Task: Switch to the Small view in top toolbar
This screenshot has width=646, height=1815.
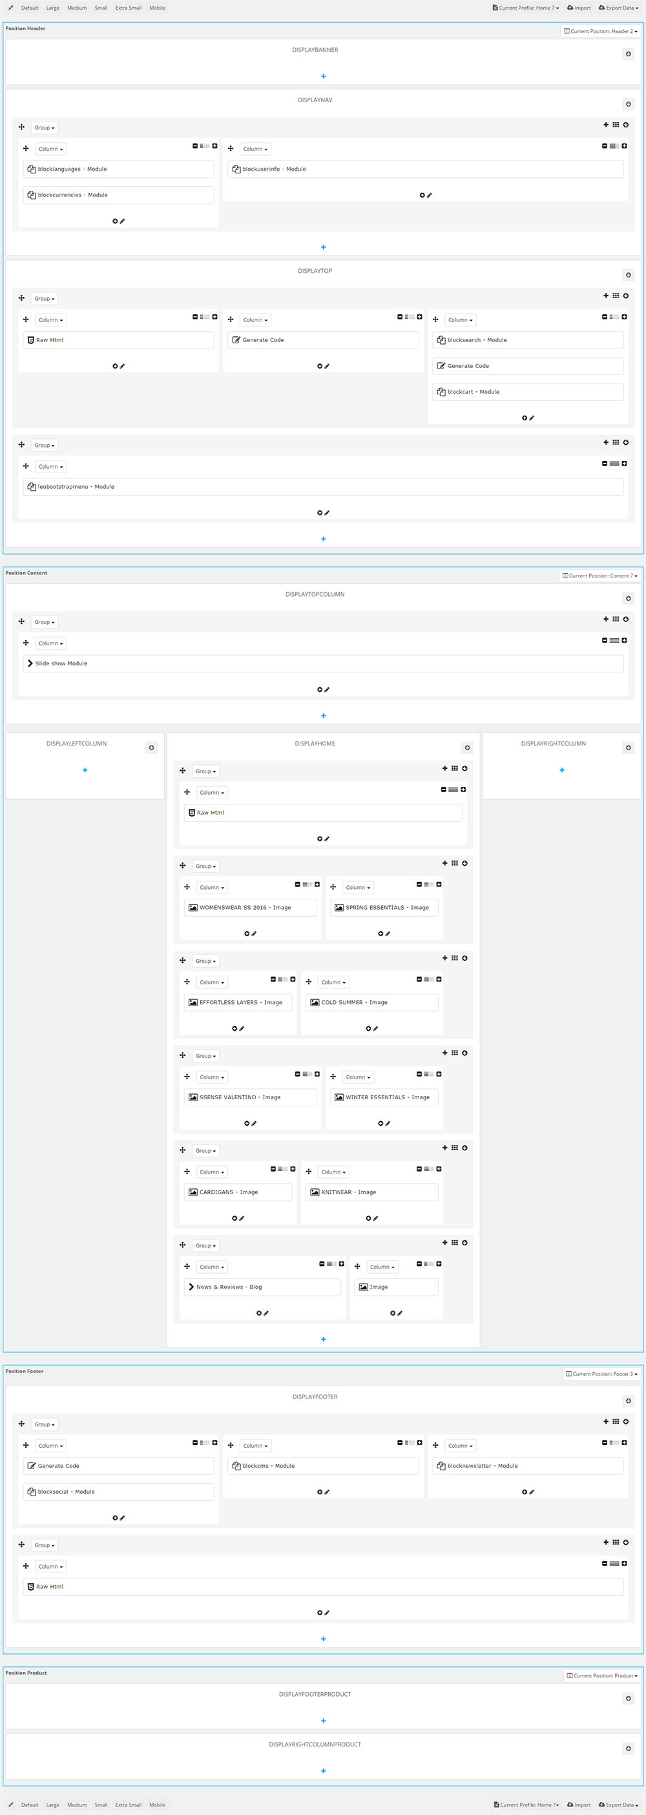Action: pyautogui.click(x=101, y=8)
